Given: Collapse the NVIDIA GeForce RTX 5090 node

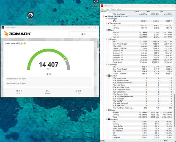Looking at the screenshot, I should click(x=104, y=16).
